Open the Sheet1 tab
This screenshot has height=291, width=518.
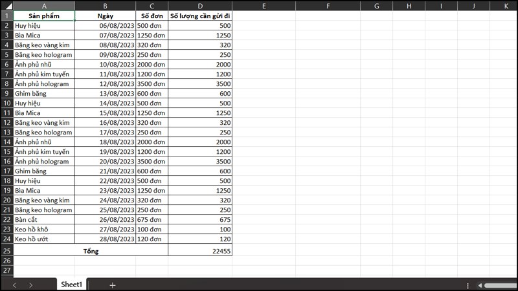click(x=71, y=285)
